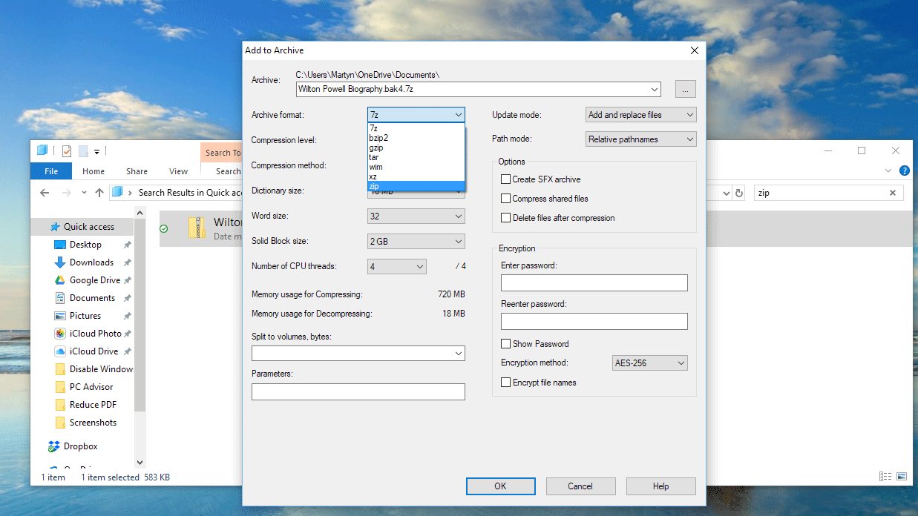Enable Create SFX archive

505,179
